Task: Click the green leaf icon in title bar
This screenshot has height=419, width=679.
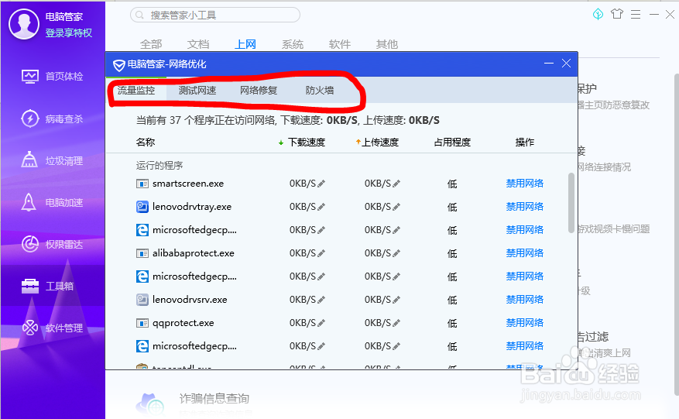Action: click(x=598, y=14)
